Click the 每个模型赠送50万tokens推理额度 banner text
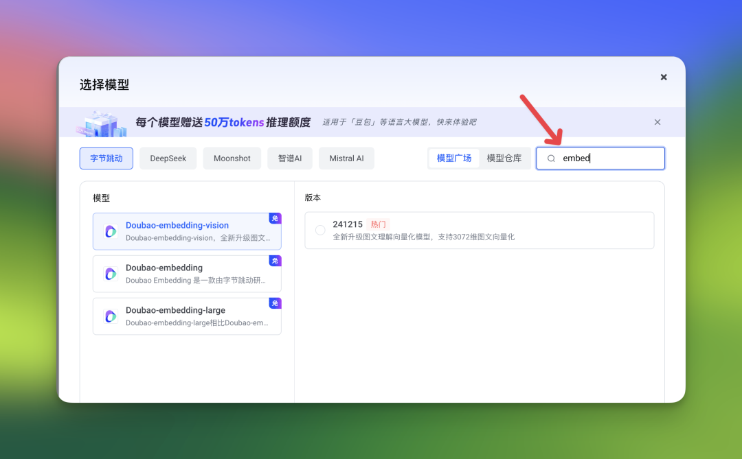 (223, 122)
